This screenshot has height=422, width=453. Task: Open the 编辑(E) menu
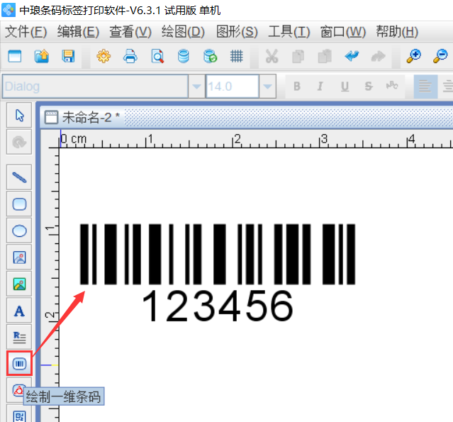coord(78,31)
